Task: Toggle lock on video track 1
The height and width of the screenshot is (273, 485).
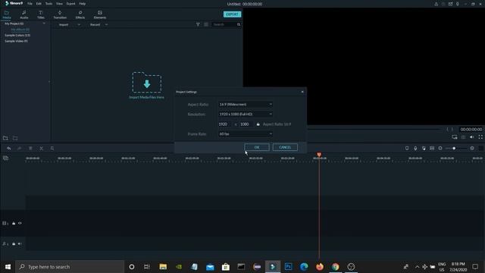Action: pos(14,223)
